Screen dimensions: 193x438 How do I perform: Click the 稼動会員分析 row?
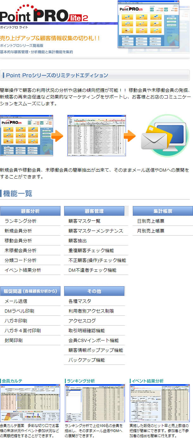pos(30,240)
